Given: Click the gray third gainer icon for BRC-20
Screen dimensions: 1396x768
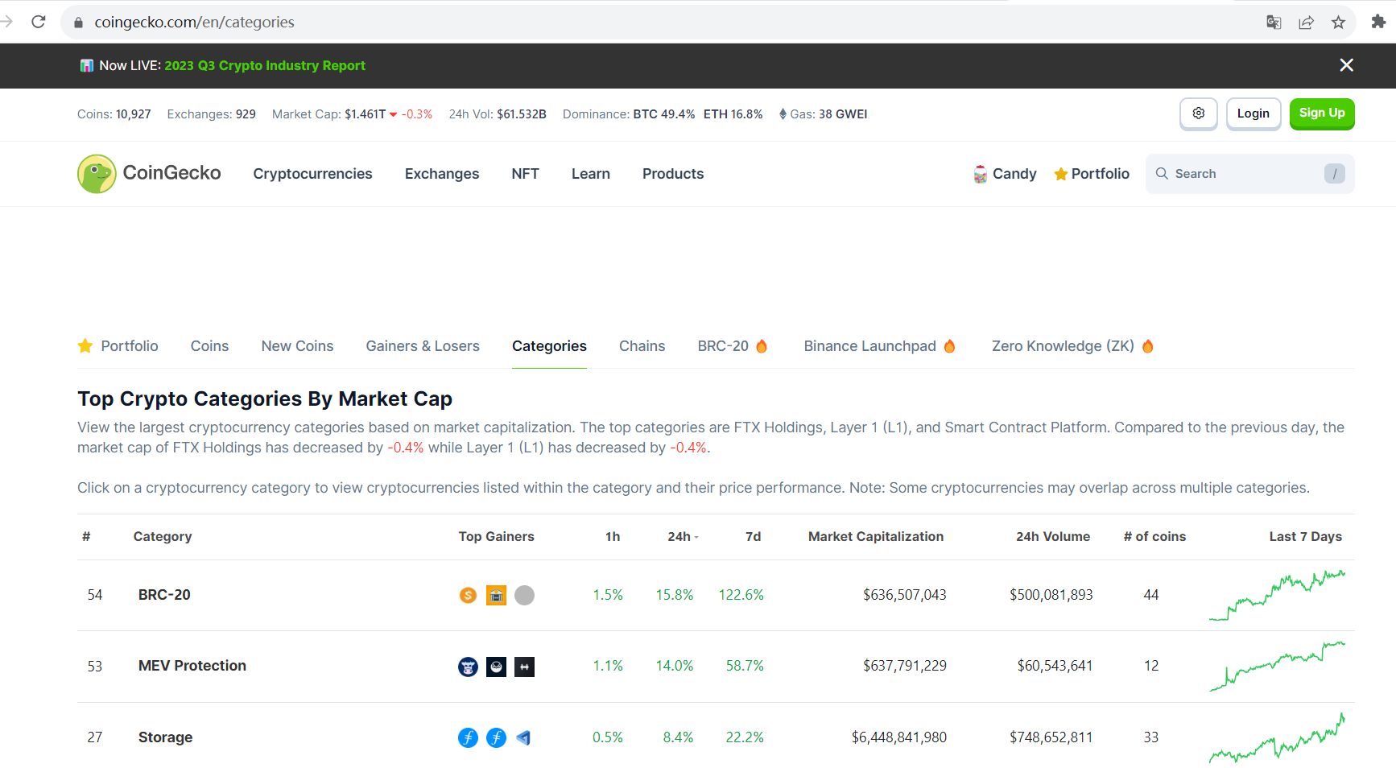Looking at the screenshot, I should pyautogui.click(x=524, y=595).
